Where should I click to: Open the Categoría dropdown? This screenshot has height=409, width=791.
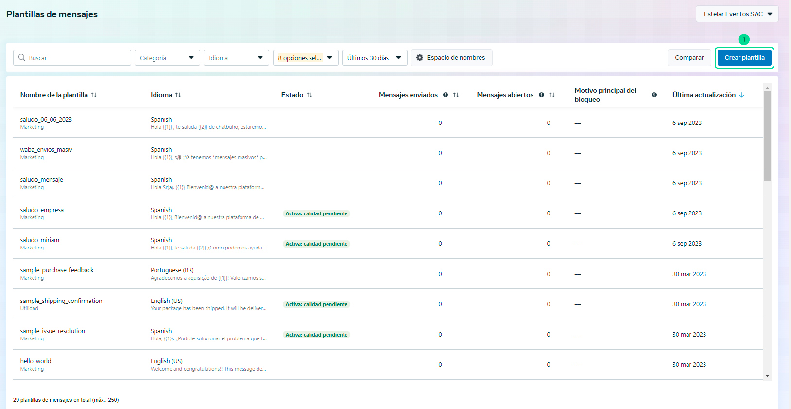[167, 58]
